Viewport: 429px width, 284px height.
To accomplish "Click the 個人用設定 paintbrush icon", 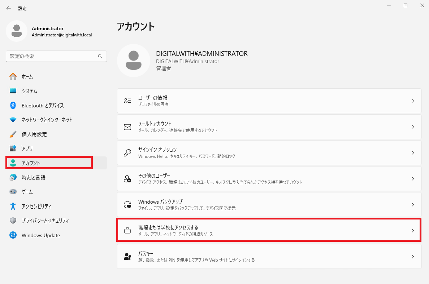I will point(13,134).
